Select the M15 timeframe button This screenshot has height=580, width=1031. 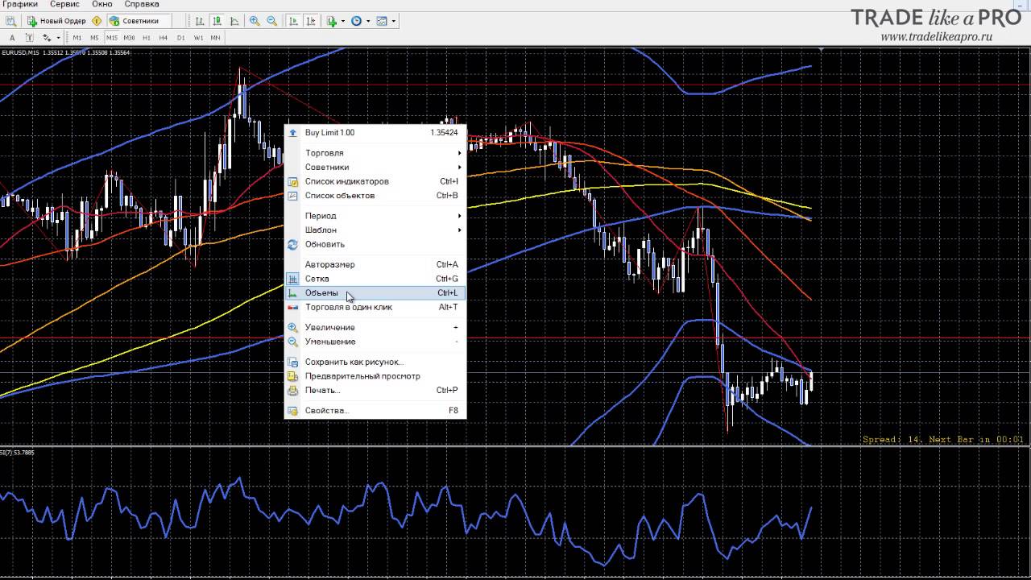112,38
